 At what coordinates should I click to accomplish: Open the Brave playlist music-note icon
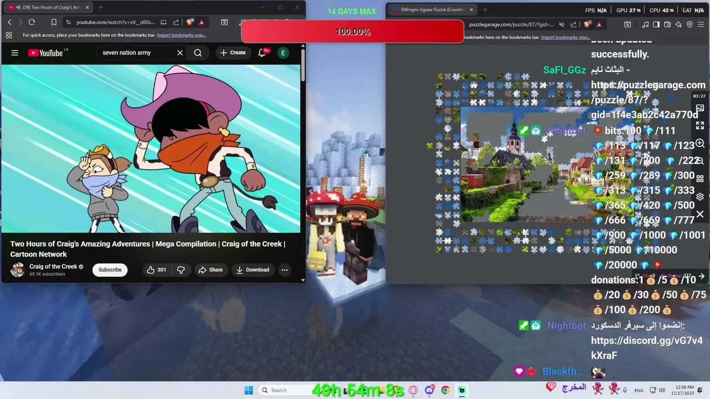[x=645, y=24]
